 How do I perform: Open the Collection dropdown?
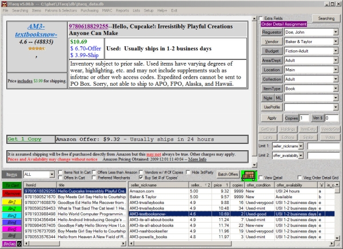coord(336,79)
